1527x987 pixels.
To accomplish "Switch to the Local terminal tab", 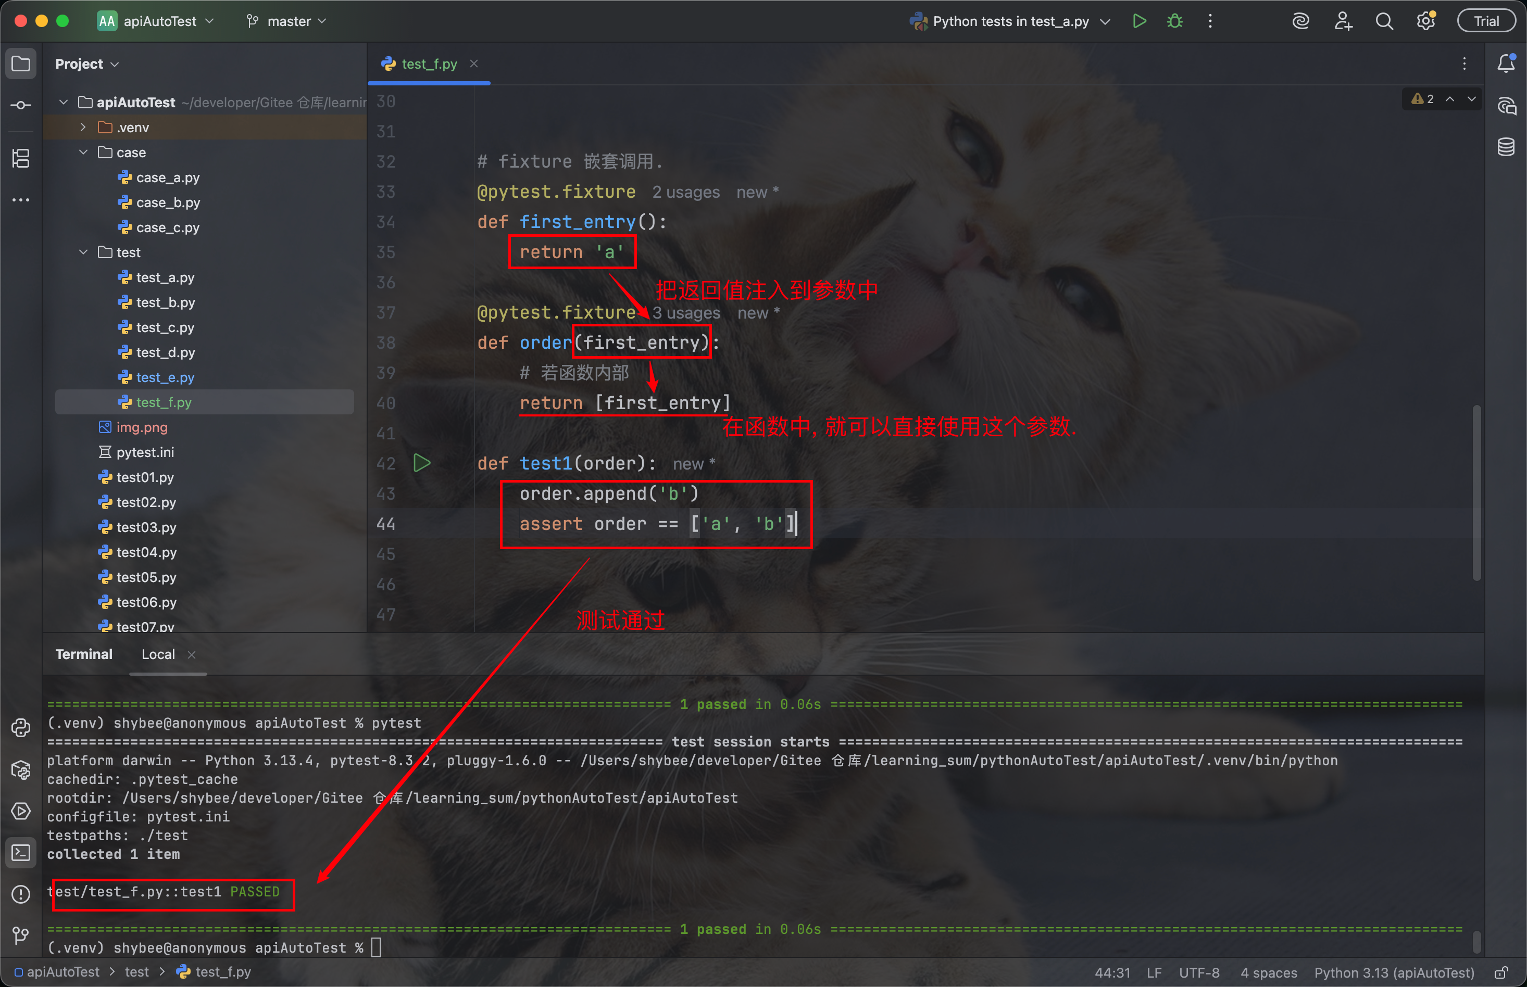I will 158,654.
